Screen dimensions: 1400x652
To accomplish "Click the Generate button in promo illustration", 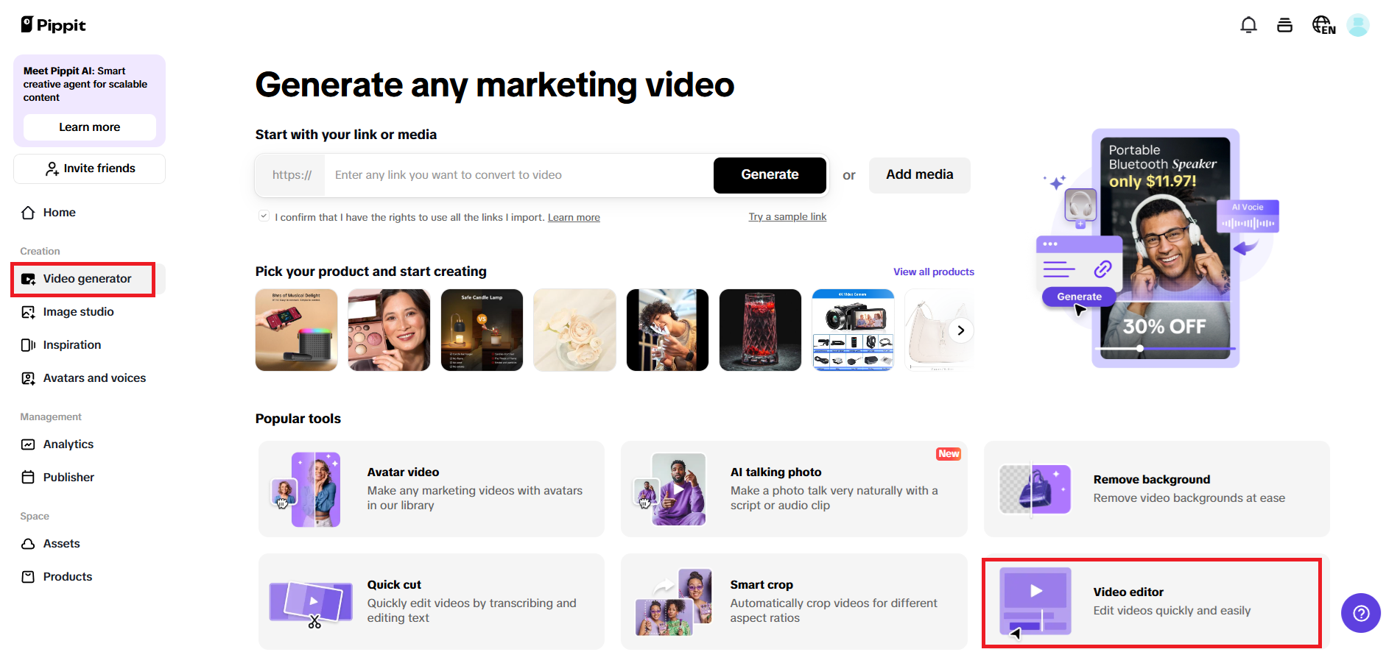I will coord(1079,297).
